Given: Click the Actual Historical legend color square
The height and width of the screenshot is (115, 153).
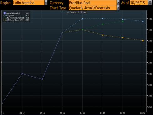Looking at the screenshot, I should 5,13.
